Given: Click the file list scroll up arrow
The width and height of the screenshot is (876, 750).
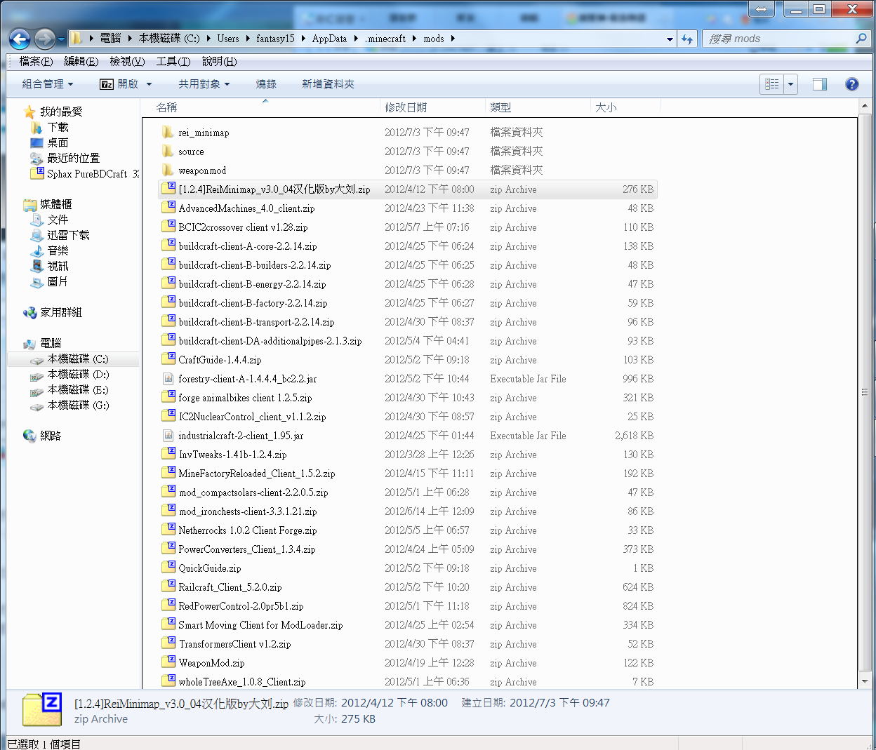Looking at the screenshot, I should tap(865, 107).
